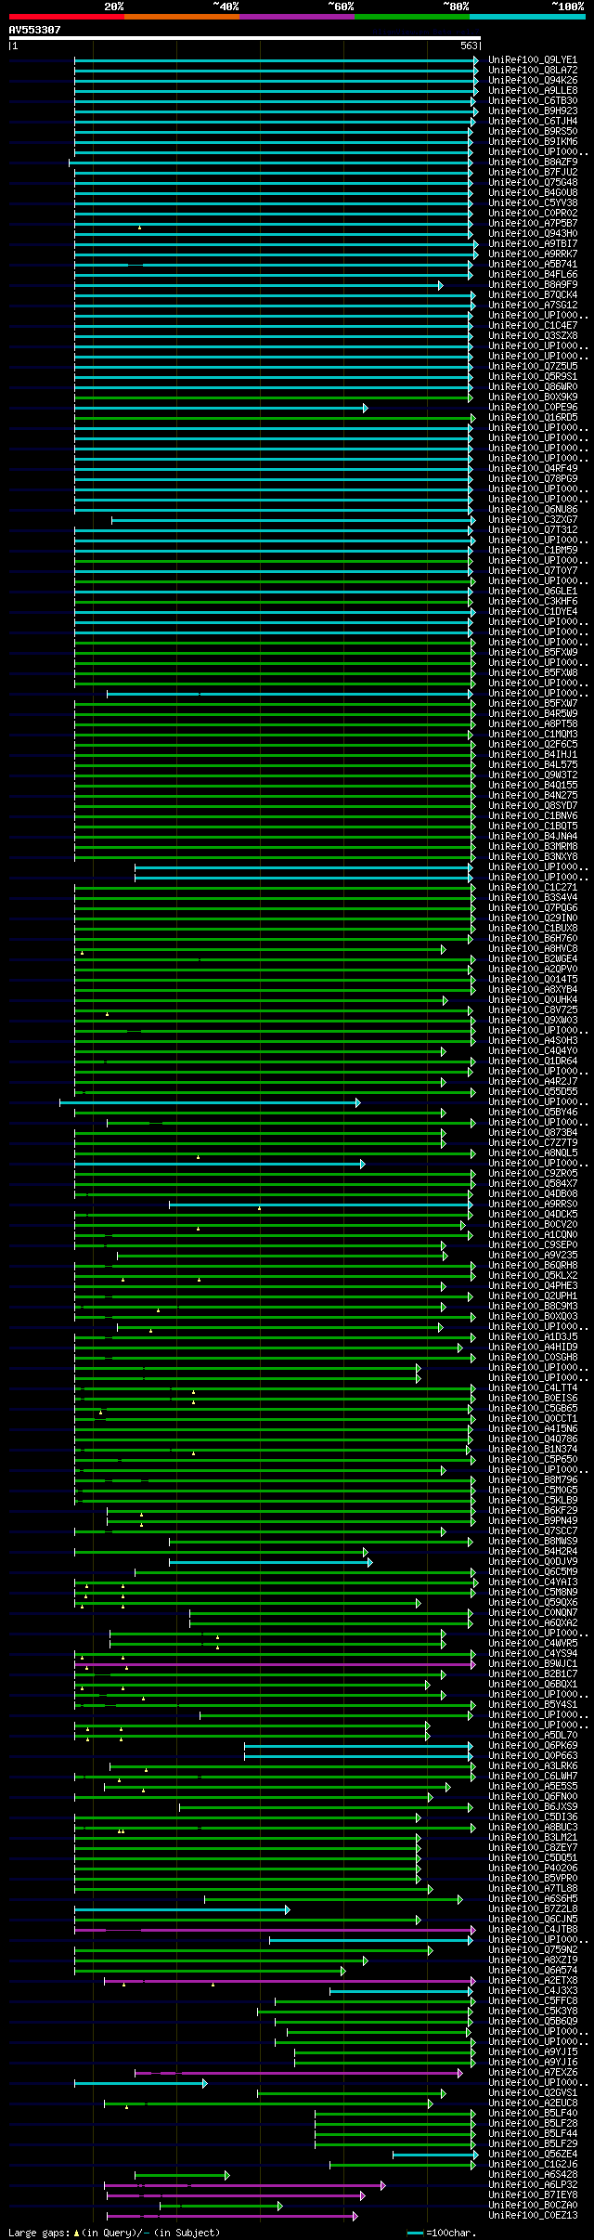This screenshot has width=594, height=2240.
Task: Click the cyan ~100% identity legend bar
Action: 527,17
